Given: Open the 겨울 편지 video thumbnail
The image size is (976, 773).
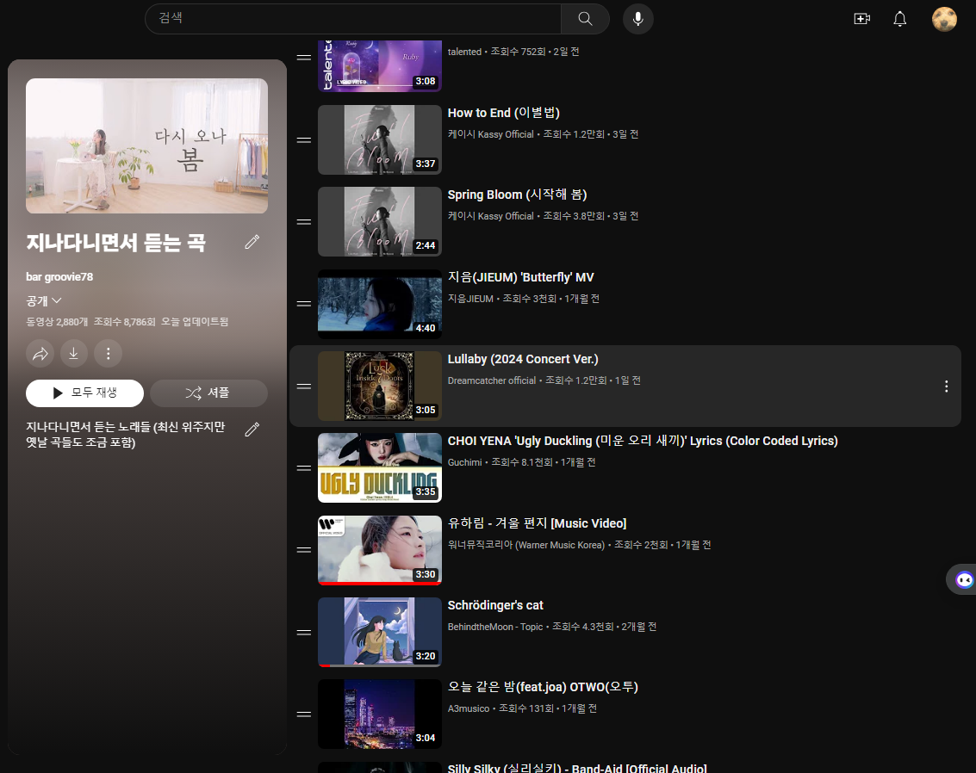Looking at the screenshot, I should click(380, 550).
